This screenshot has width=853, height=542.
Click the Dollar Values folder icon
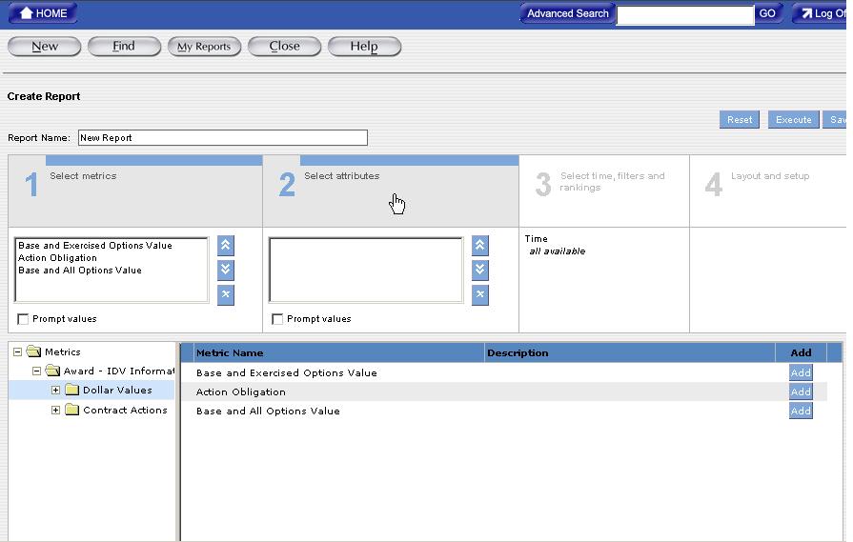(x=71, y=390)
